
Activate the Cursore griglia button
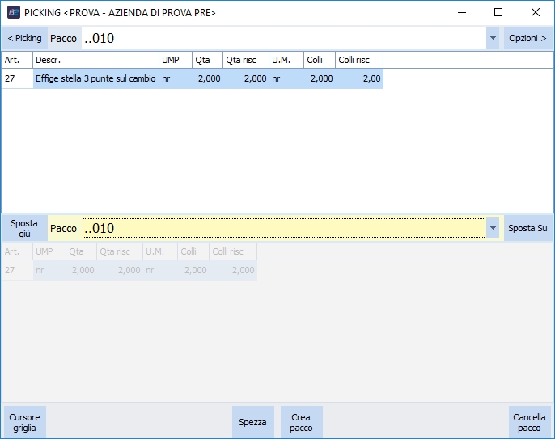[x=24, y=422]
